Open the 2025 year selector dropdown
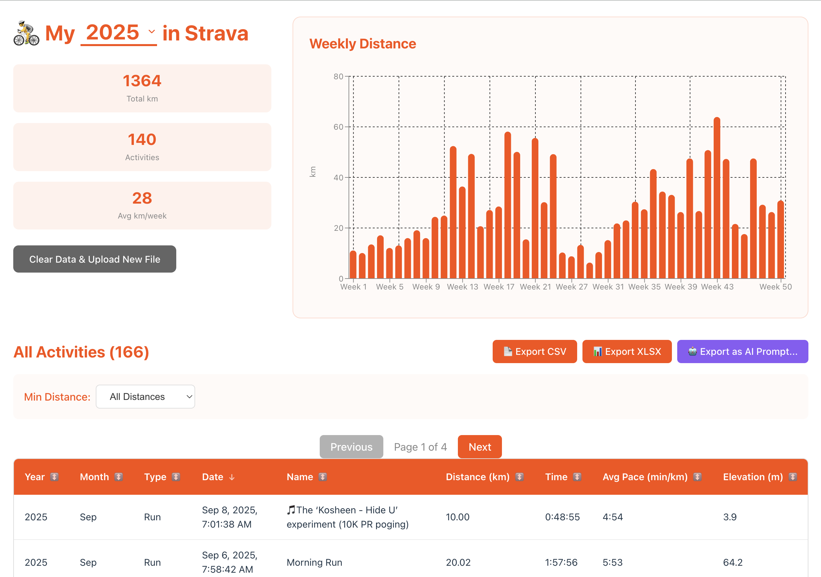This screenshot has width=821, height=577. point(118,32)
